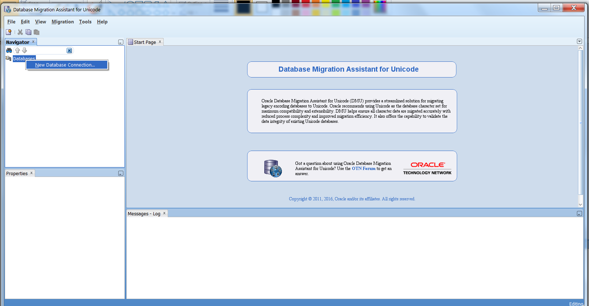Choose New Database Connection... from context menu
The image size is (589, 306).
pyautogui.click(x=67, y=65)
